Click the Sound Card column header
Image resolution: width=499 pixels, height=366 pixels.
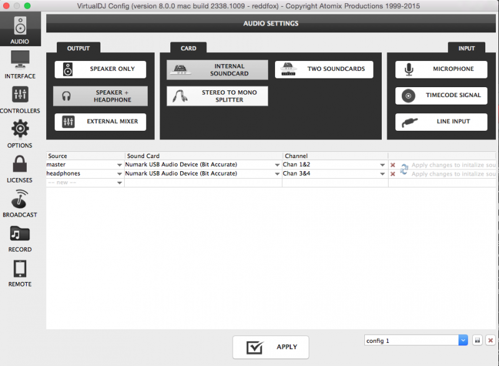coord(203,156)
